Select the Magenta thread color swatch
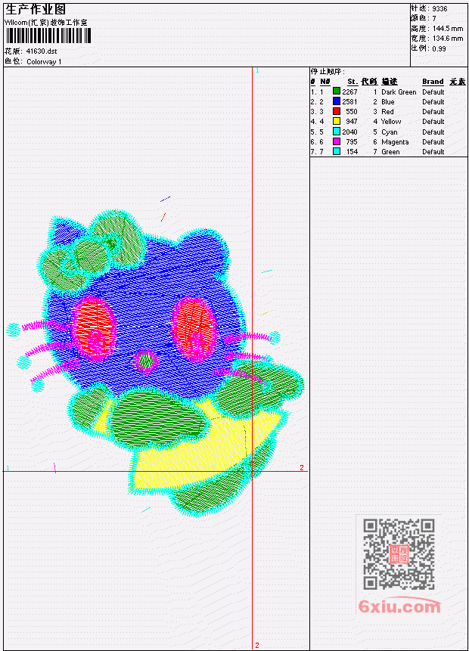This screenshot has width=469, height=651. [337, 141]
